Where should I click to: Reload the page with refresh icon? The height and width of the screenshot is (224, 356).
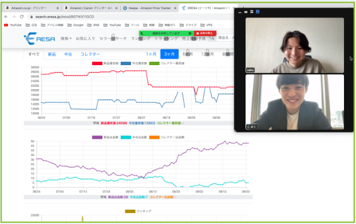(x=22, y=17)
